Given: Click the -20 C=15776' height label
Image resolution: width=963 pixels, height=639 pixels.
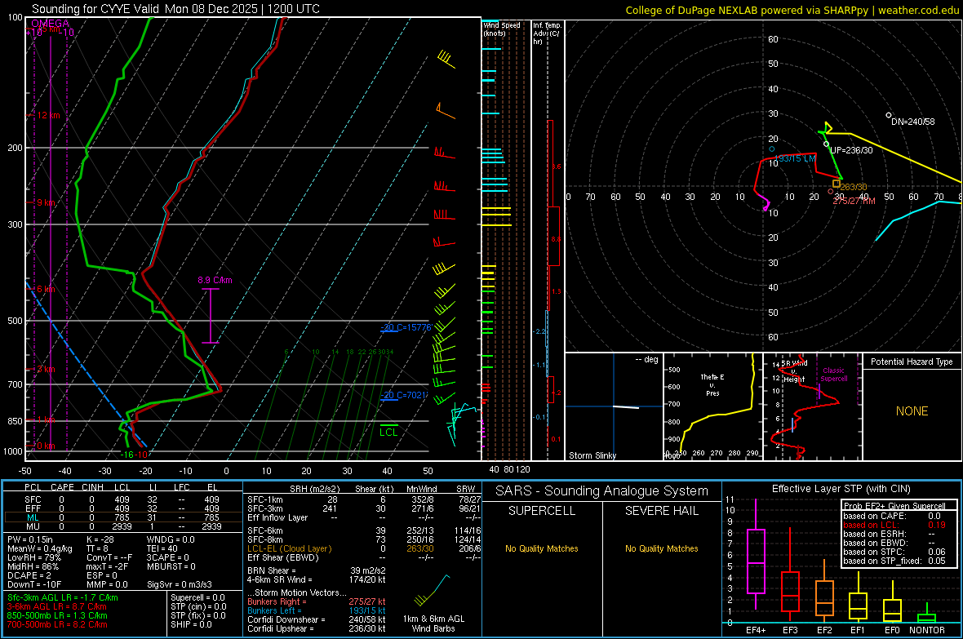Looking at the screenshot, I should point(406,327).
